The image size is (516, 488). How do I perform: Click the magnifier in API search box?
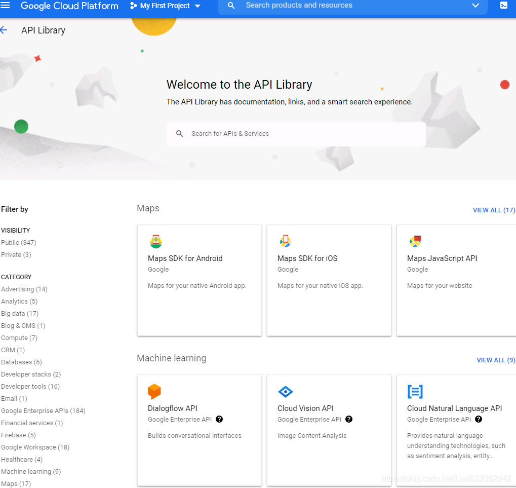point(179,134)
